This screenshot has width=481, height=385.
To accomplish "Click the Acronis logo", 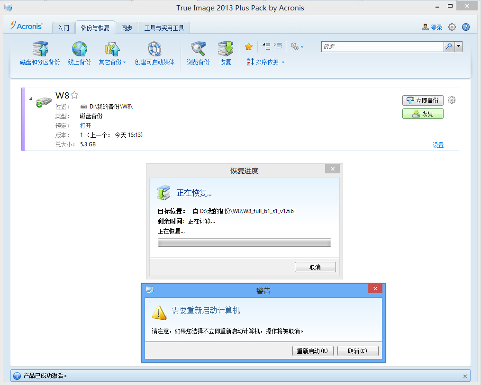I will click(26, 26).
